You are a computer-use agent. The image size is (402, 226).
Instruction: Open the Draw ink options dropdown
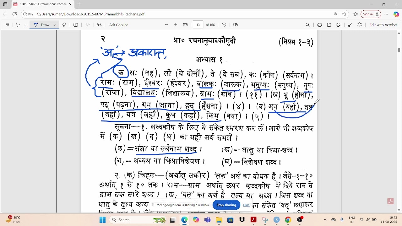click(x=55, y=25)
